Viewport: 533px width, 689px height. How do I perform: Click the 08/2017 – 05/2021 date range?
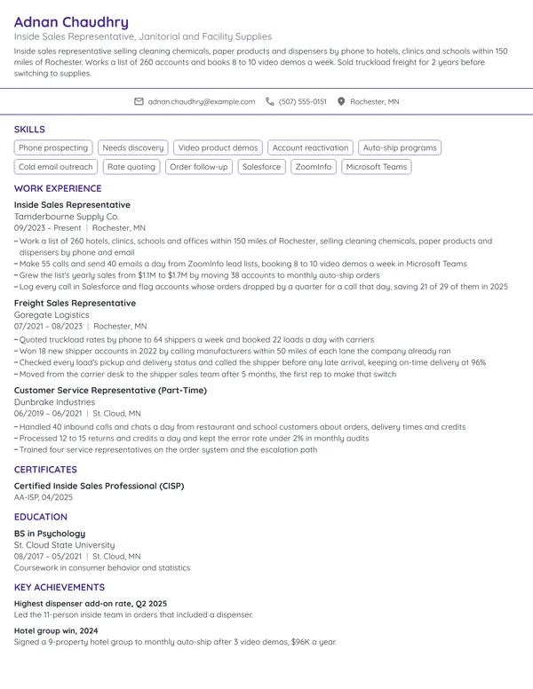tap(48, 557)
